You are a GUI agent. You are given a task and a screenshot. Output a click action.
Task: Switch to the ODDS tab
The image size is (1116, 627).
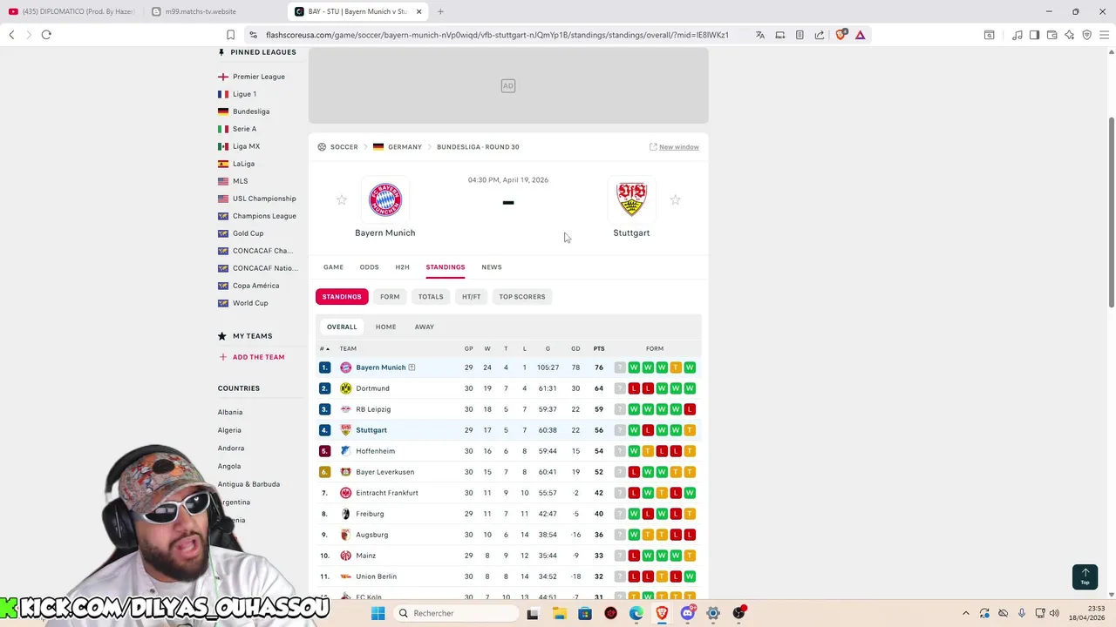369,267
